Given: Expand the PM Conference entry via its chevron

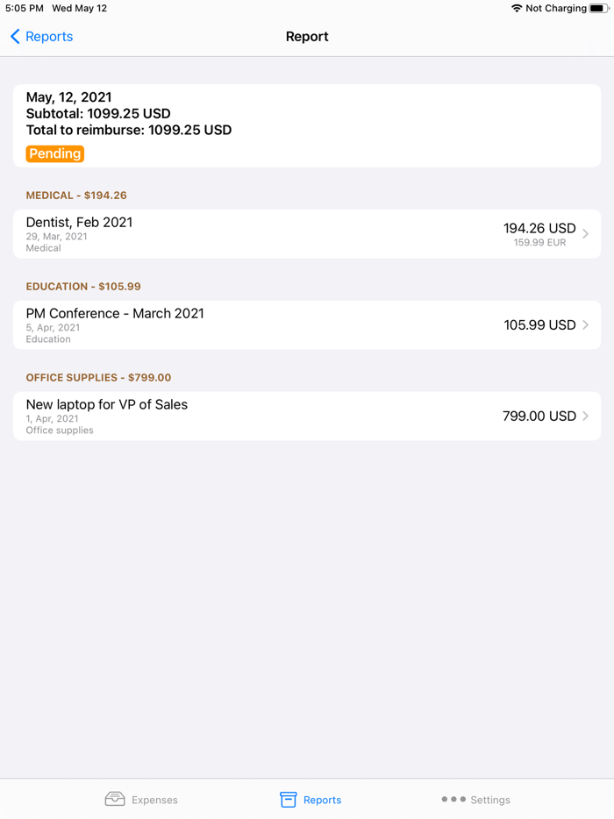Looking at the screenshot, I should click(x=585, y=324).
